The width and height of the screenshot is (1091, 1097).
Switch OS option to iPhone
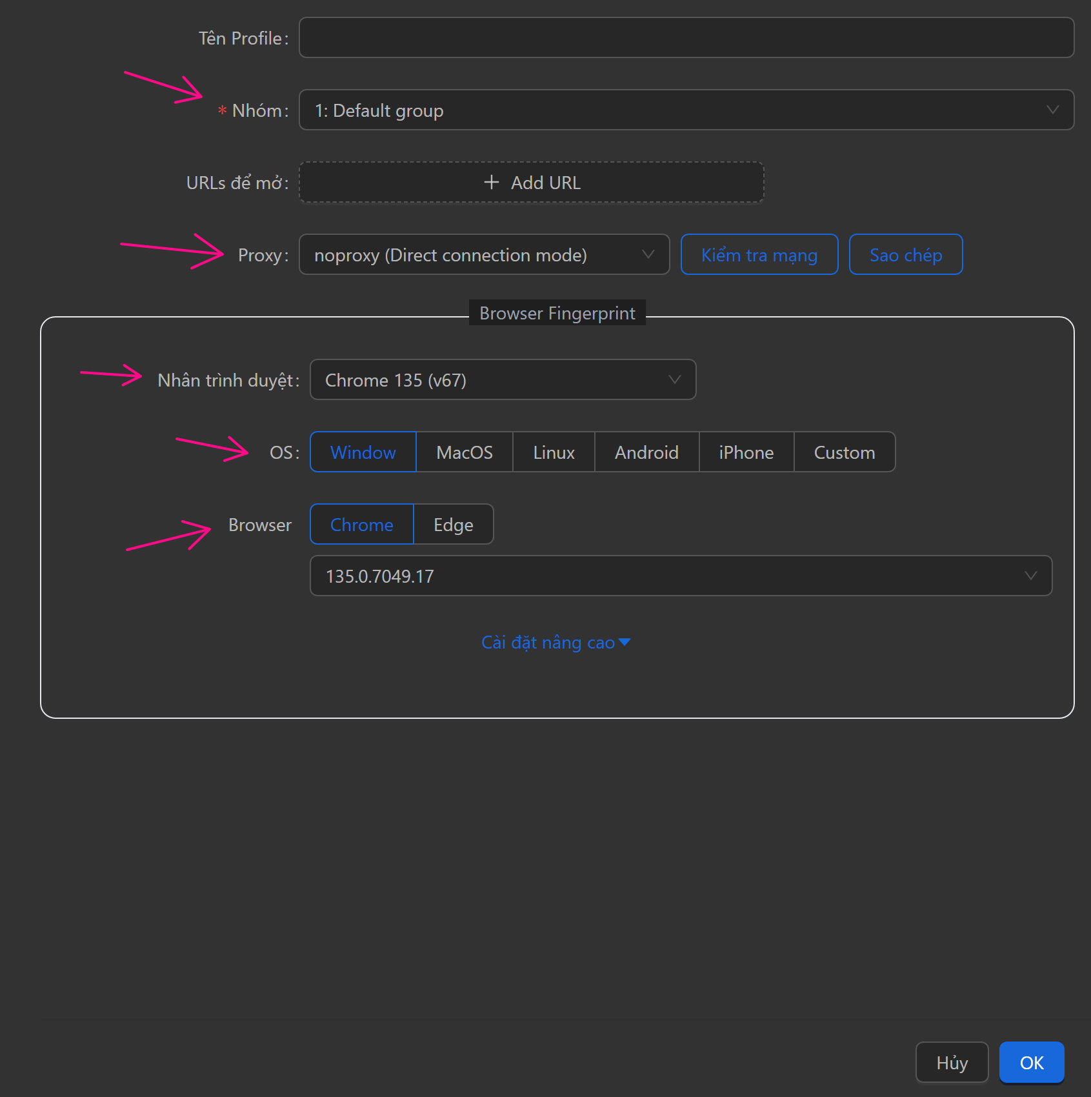746,452
